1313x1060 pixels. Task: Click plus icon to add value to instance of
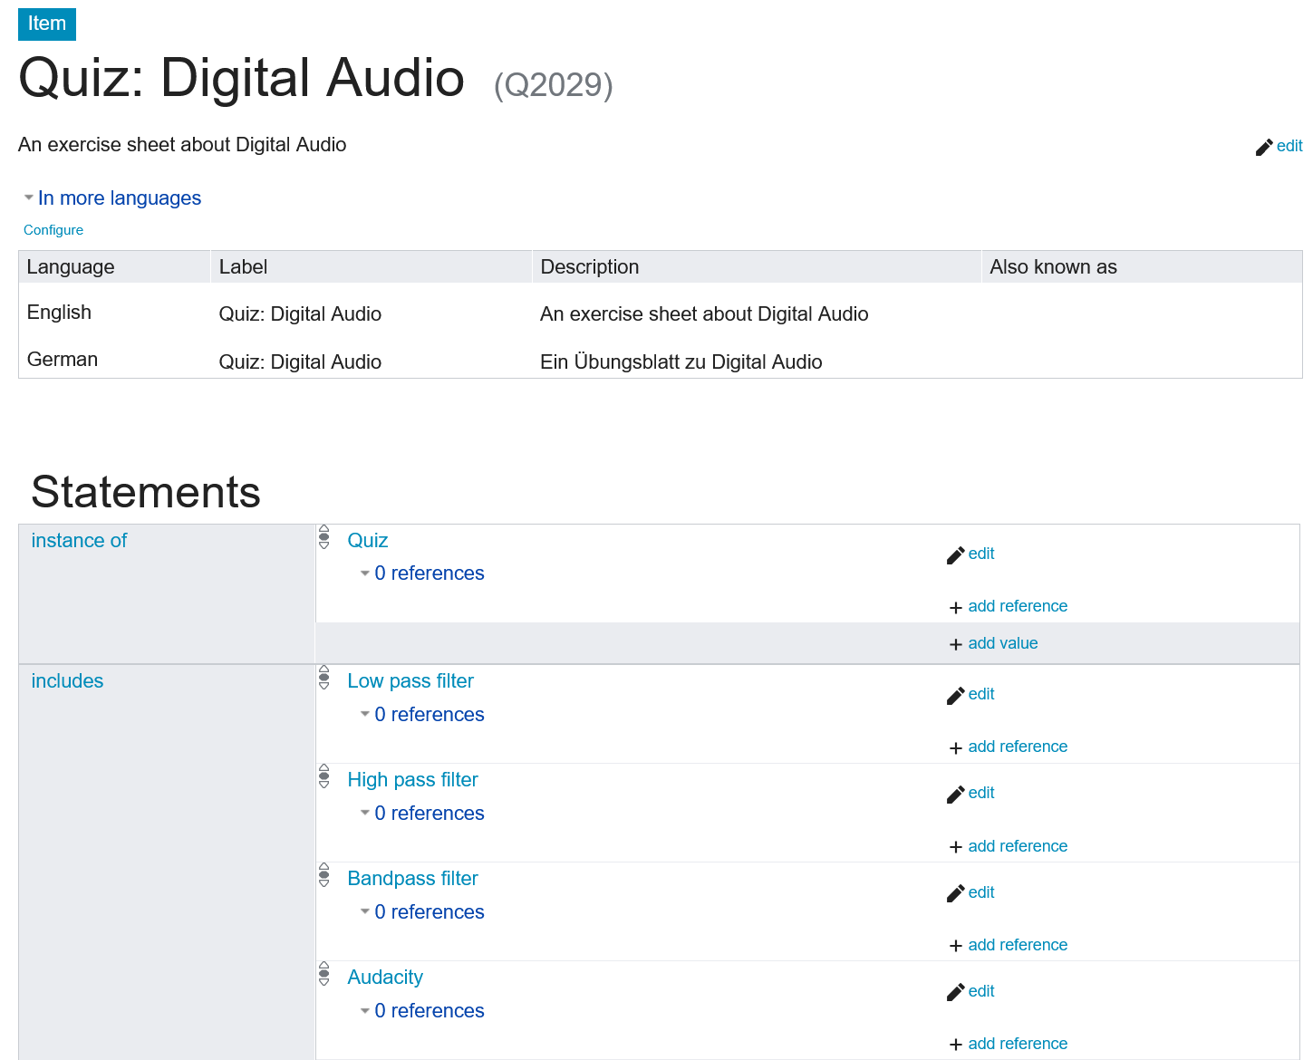(x=955, y=644)
